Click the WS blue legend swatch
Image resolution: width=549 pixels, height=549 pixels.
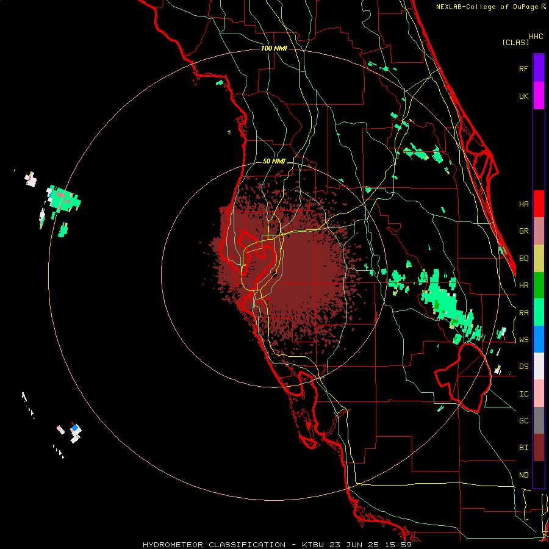click(539, 339)
